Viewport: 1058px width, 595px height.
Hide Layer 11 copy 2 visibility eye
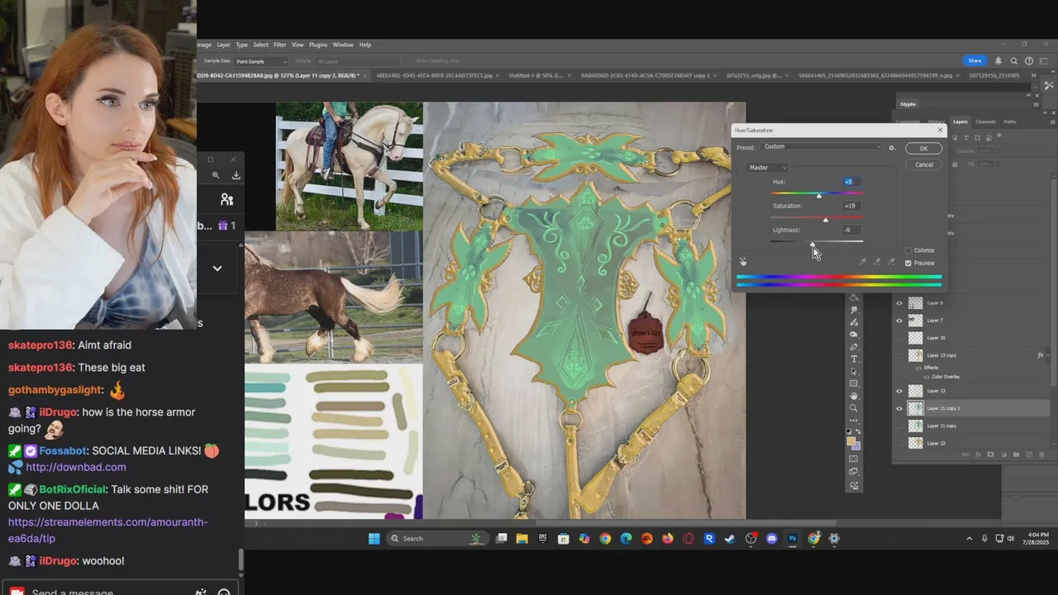pos(899,408)
